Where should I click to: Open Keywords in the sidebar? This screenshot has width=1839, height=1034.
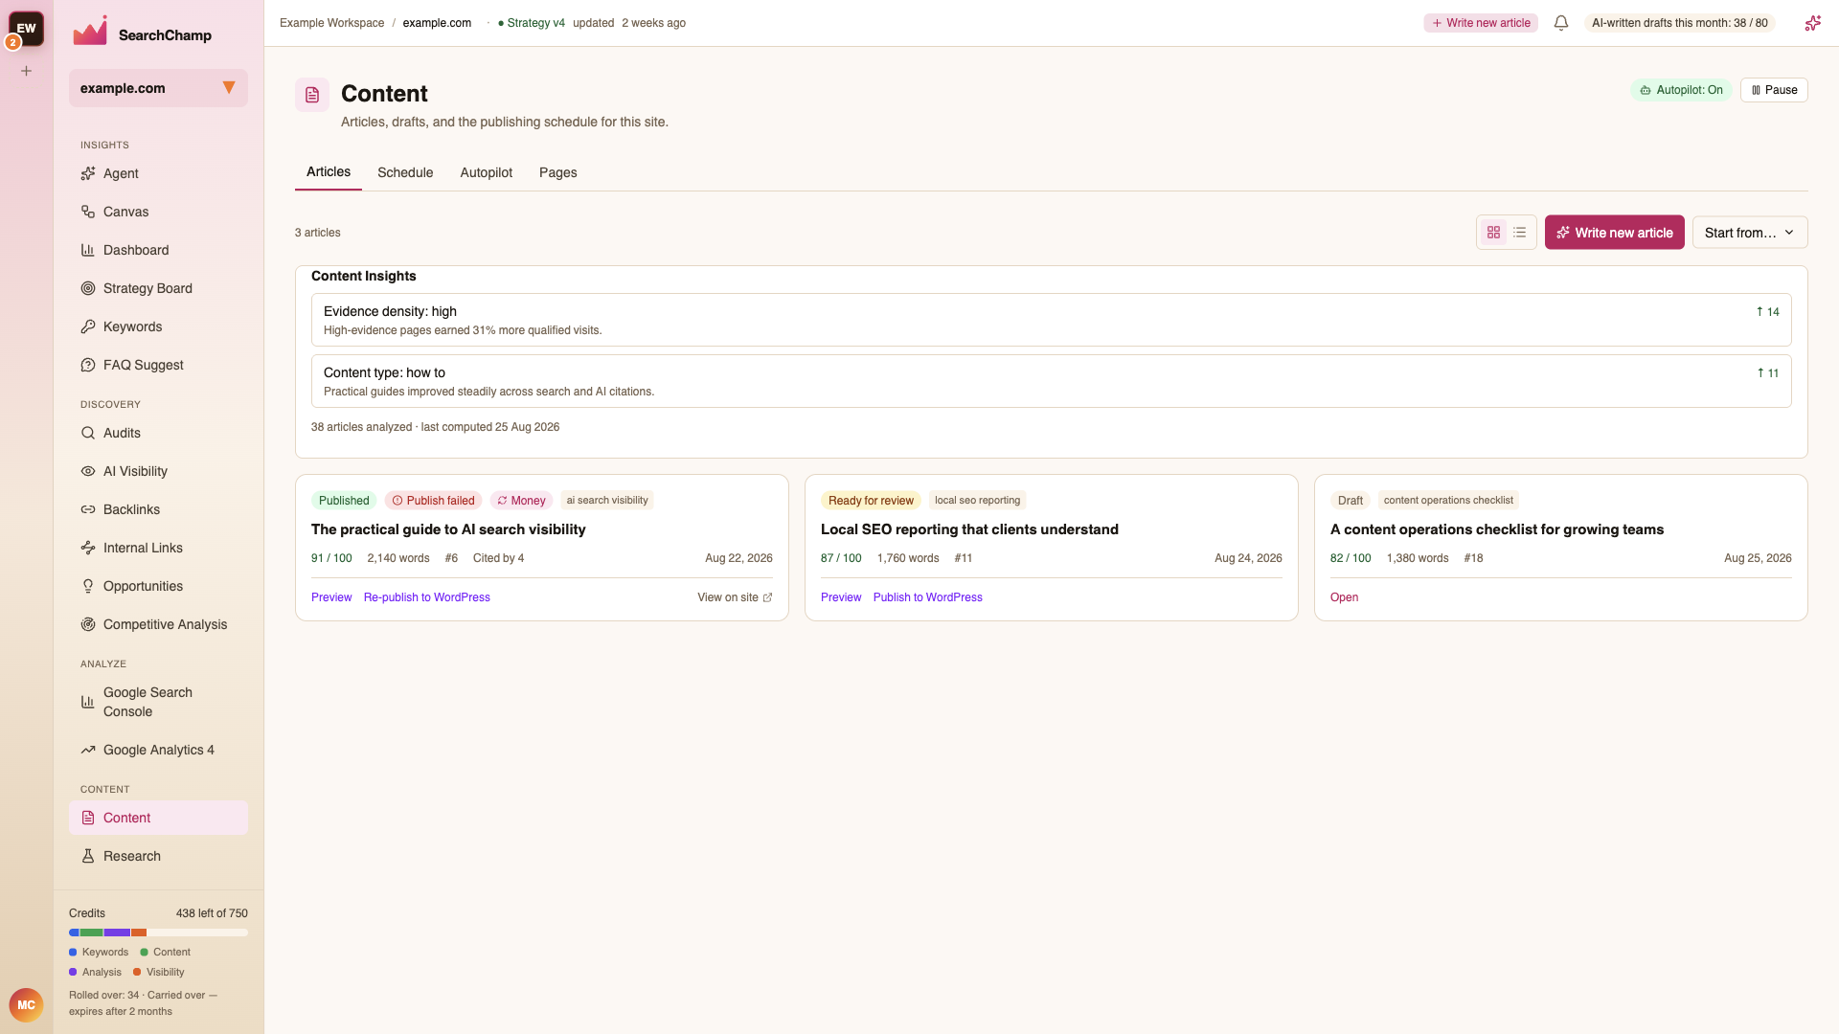(158, 326)
